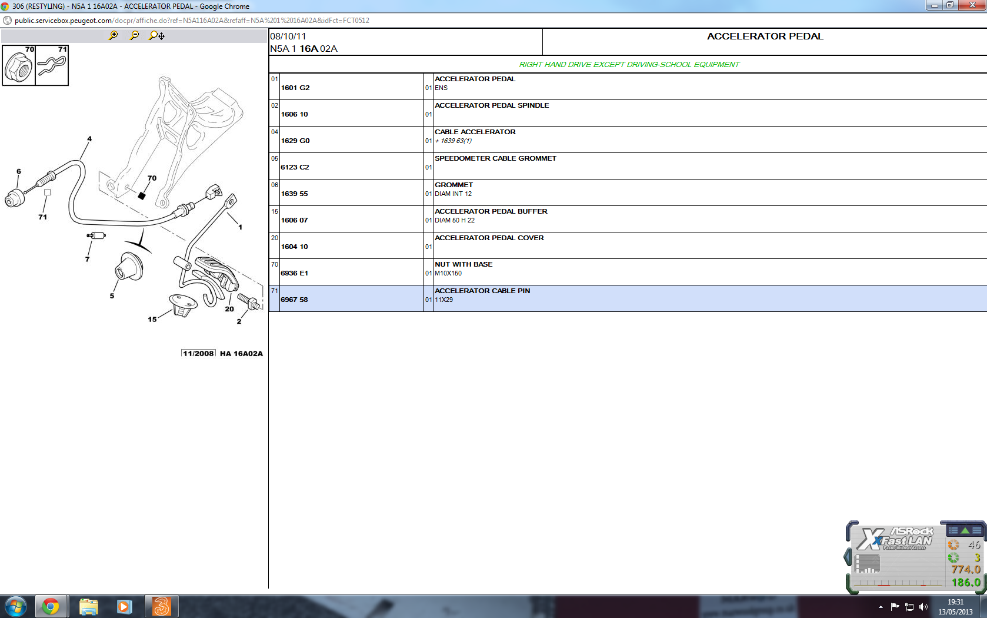Show hidden system tray icons
Image resolution: width=987 pixels, height=618 pixels.
(x=881, y=607)
